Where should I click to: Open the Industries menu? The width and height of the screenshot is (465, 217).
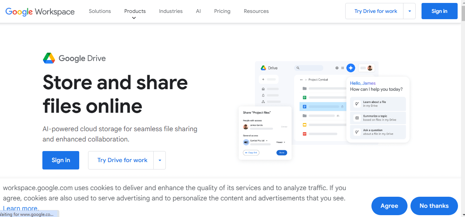tap(171, 11)
